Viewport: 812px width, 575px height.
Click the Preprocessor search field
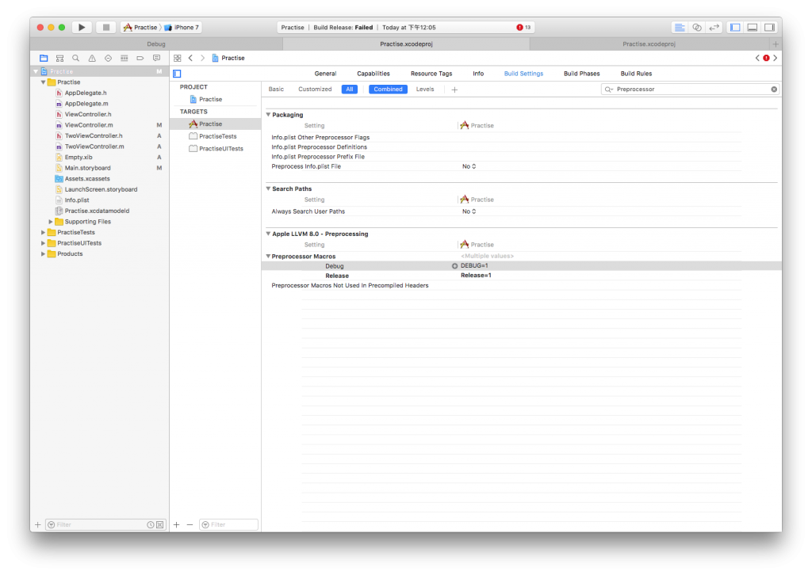(x=690, y=89)
